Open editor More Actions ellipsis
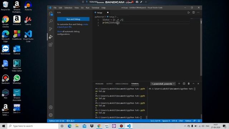This screenshot has width=229, height=129. [x=198, y=13]
